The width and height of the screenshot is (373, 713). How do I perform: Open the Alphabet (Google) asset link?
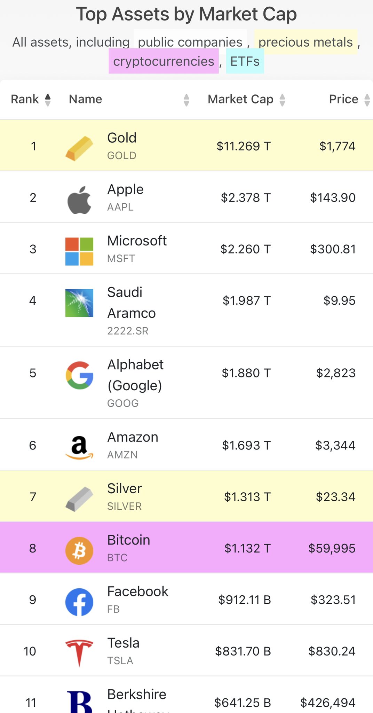point(135,375)
